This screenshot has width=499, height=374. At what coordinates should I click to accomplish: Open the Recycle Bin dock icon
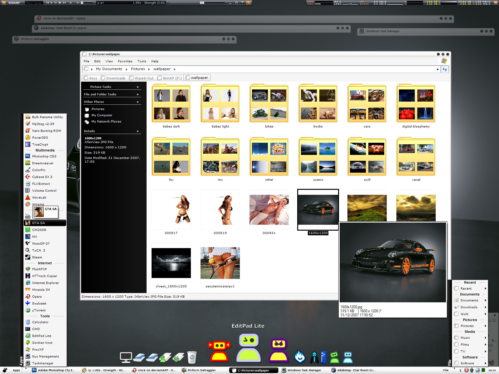192,357
